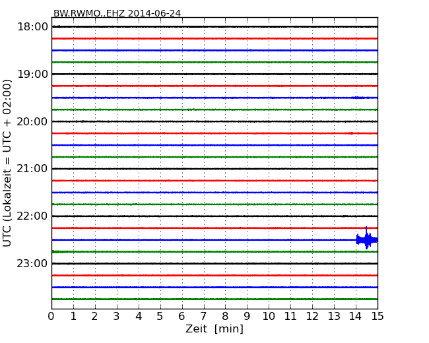
Task: Click x-axis tick label 15
Action: point(378,316)
